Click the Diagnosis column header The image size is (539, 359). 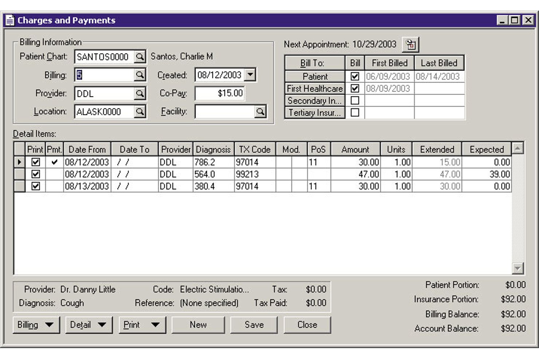click(213, 149)
